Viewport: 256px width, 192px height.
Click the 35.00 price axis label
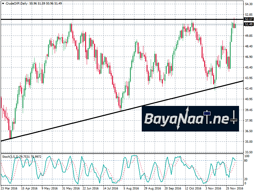pos(248,141)
